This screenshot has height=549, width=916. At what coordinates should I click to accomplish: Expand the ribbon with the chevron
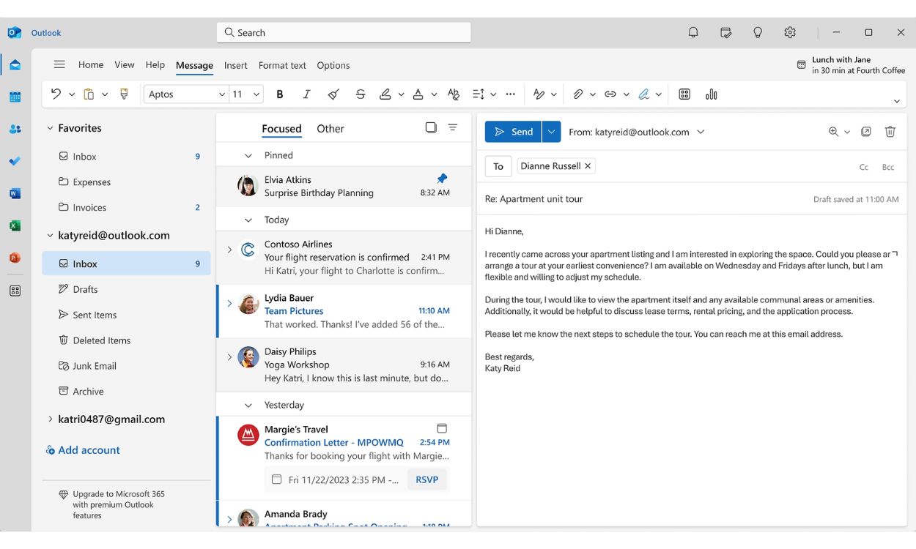point(896,101)
